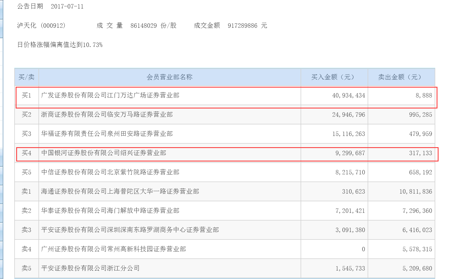
Task: Click the 买/卖 column header
Action: click(x=26, y=77)
